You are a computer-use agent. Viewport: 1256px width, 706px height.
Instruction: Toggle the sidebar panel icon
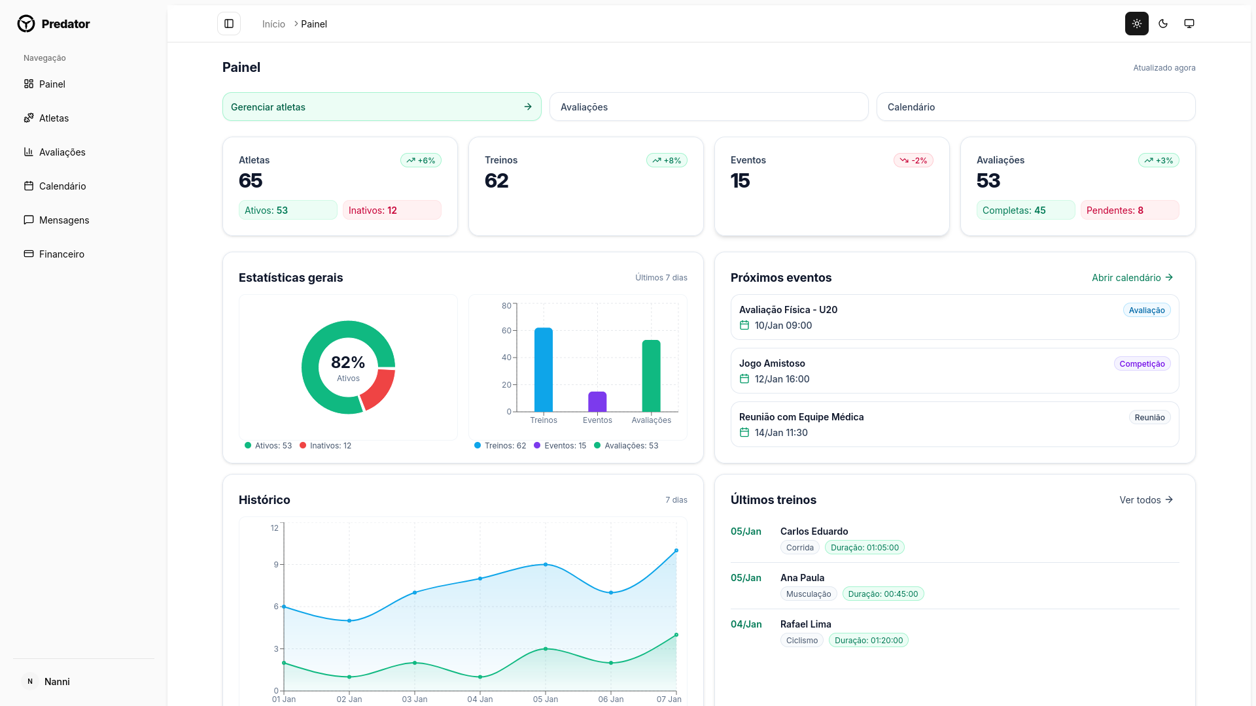pos(229,24)
